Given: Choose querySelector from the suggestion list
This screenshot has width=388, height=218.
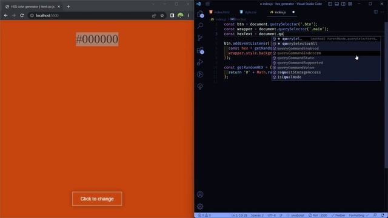Looking at the screenshot, I should pos(326,39).
